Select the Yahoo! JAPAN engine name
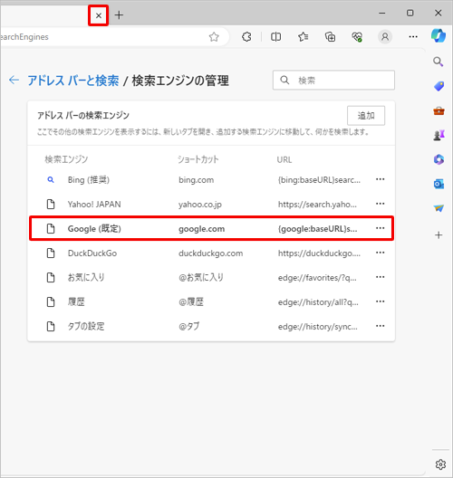453x478 pixels. click(94, 205)
